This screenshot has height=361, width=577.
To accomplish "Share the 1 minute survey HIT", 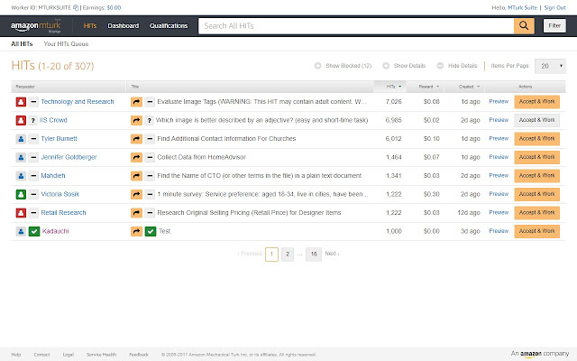I will [136, 194].
